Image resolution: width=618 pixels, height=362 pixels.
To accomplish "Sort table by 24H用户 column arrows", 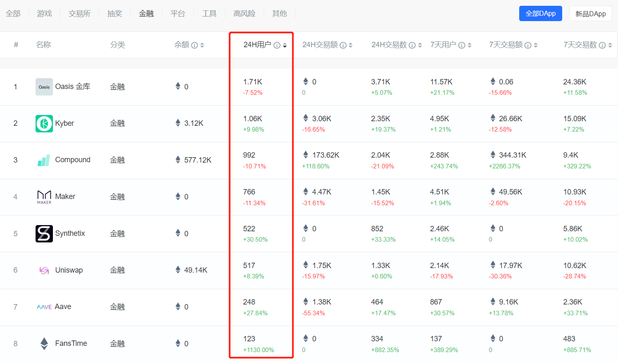I will click(x=285, y=45).
